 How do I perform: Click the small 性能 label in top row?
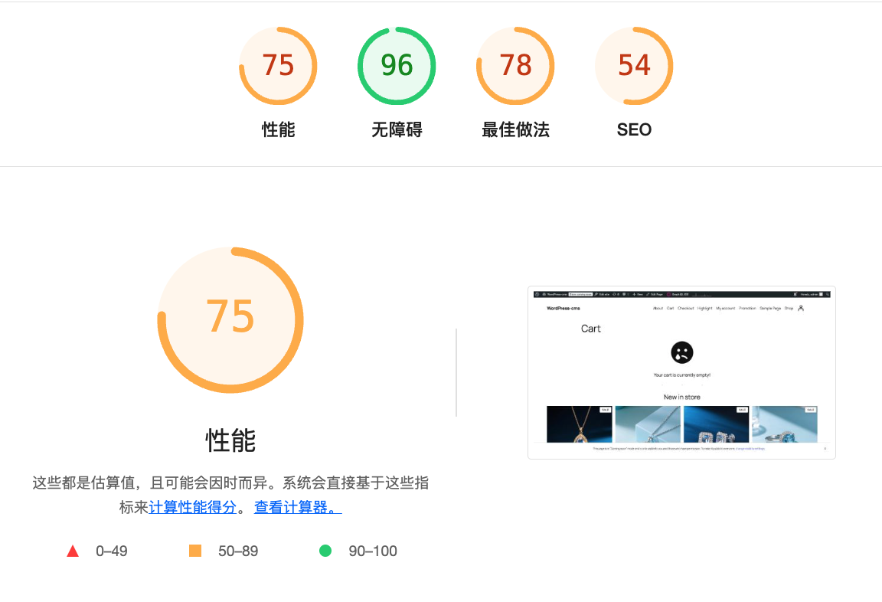[x=278, y=130]
